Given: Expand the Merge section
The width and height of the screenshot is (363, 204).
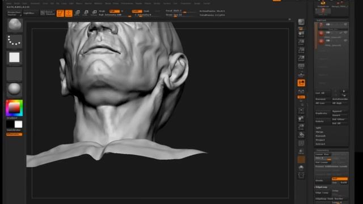Looking at the screenshot, I should (x=319, y=132).
